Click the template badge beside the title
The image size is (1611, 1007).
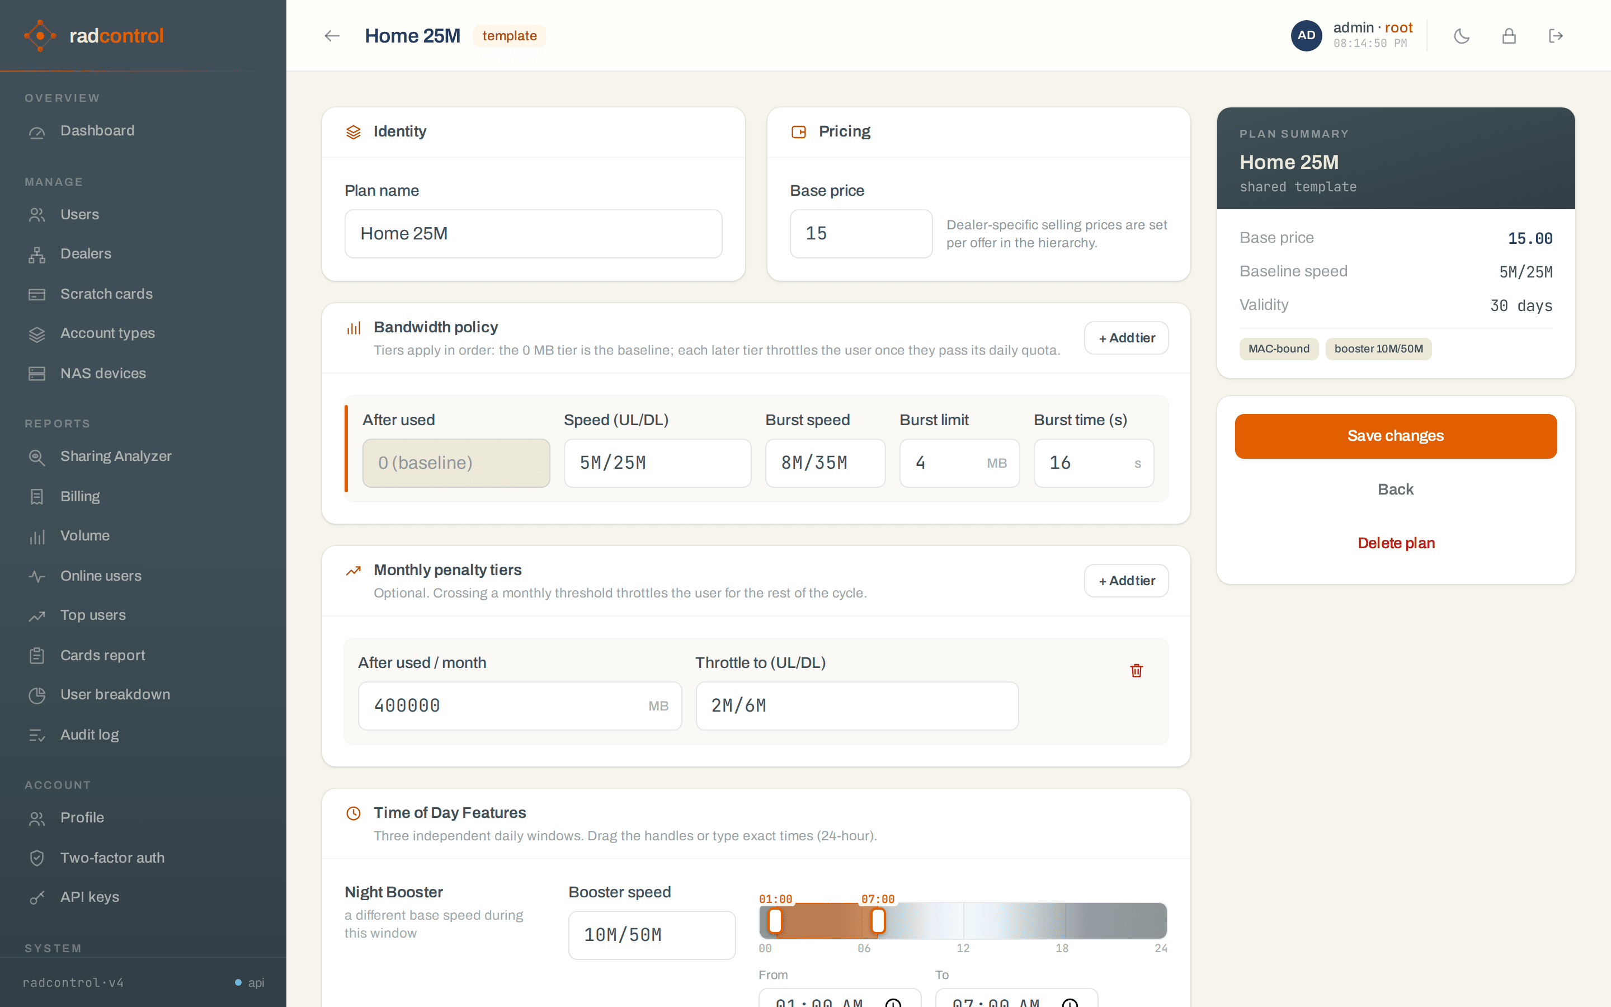[x=509, y=36]
